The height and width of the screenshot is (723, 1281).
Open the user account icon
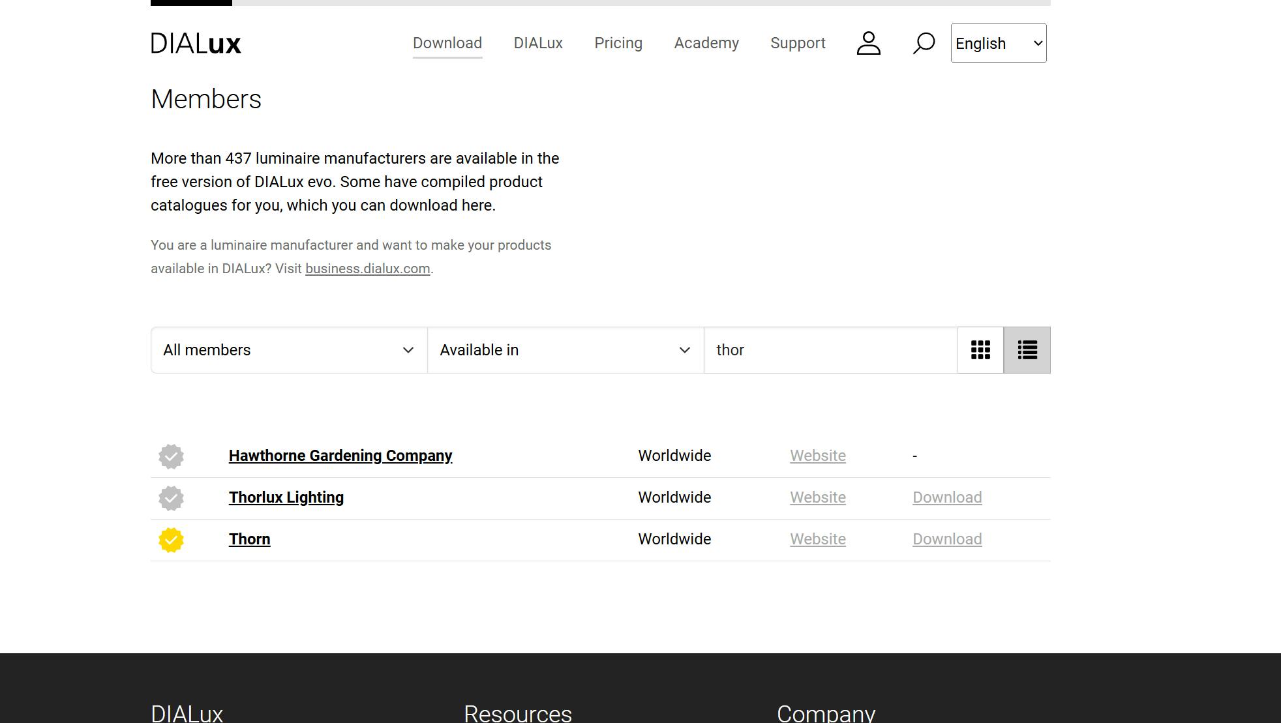click(868, 44)
